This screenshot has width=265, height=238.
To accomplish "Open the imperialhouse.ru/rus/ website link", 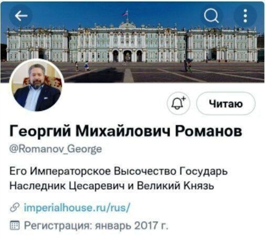I will coord(77,207).
